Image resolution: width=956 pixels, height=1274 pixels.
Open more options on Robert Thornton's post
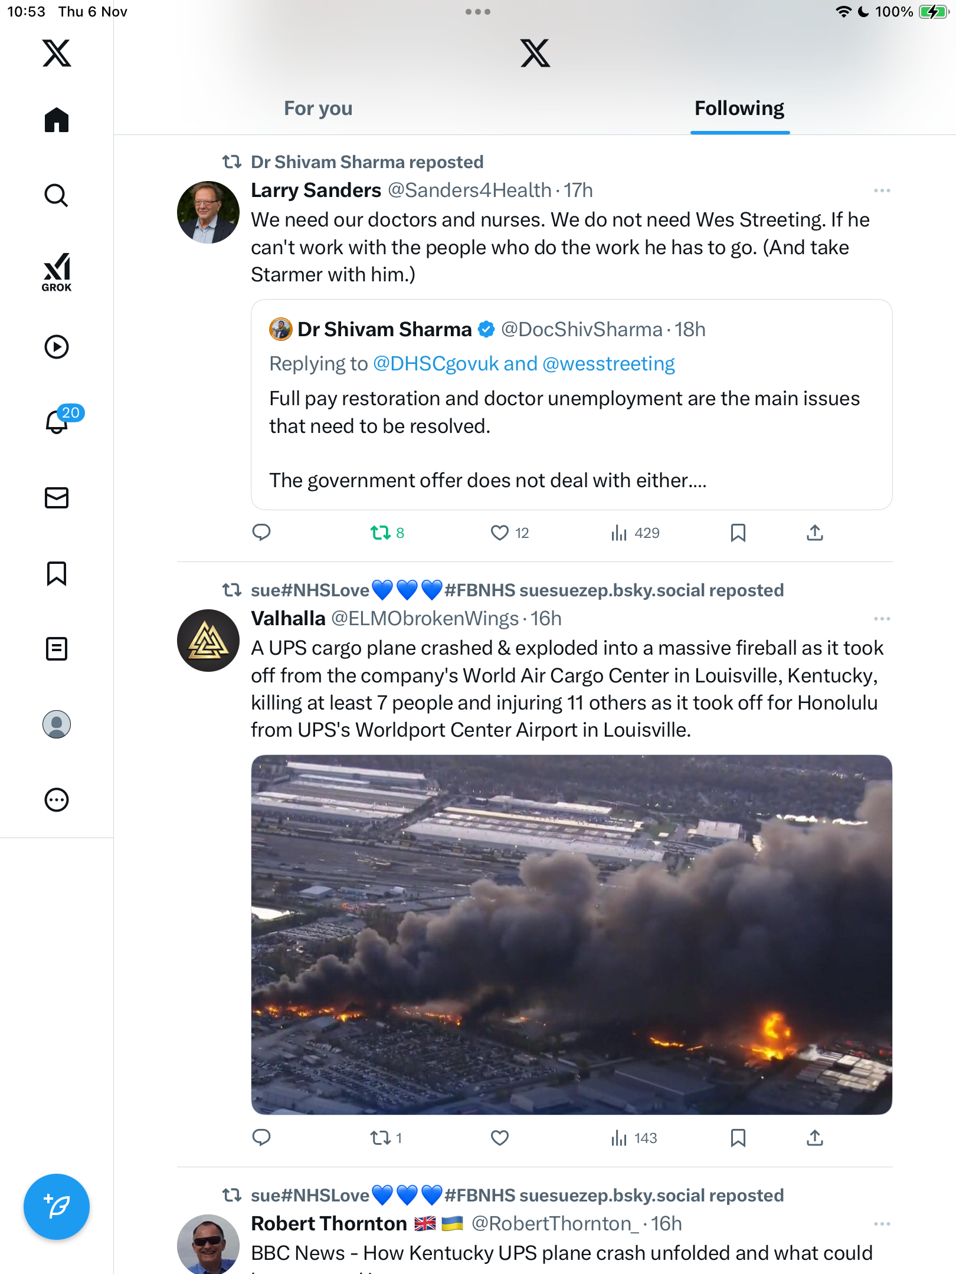pyautogui.click(x=882, y=1224)
